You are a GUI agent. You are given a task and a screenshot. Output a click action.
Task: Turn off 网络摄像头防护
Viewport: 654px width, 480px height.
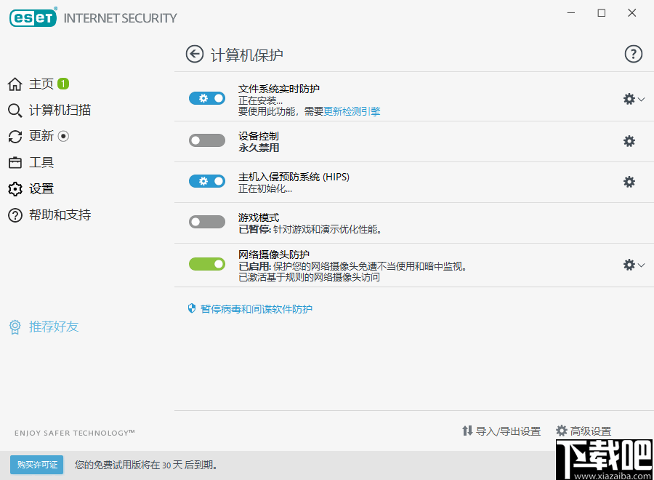click(x=207, y=264)
